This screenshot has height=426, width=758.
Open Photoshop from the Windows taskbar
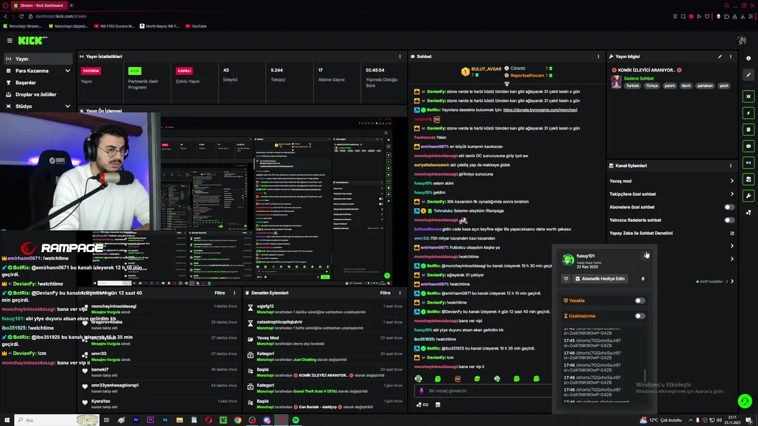(x=165, y=420)
